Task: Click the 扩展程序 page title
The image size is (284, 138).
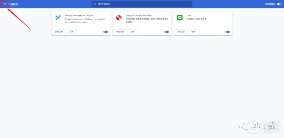Action: point(13,4)
